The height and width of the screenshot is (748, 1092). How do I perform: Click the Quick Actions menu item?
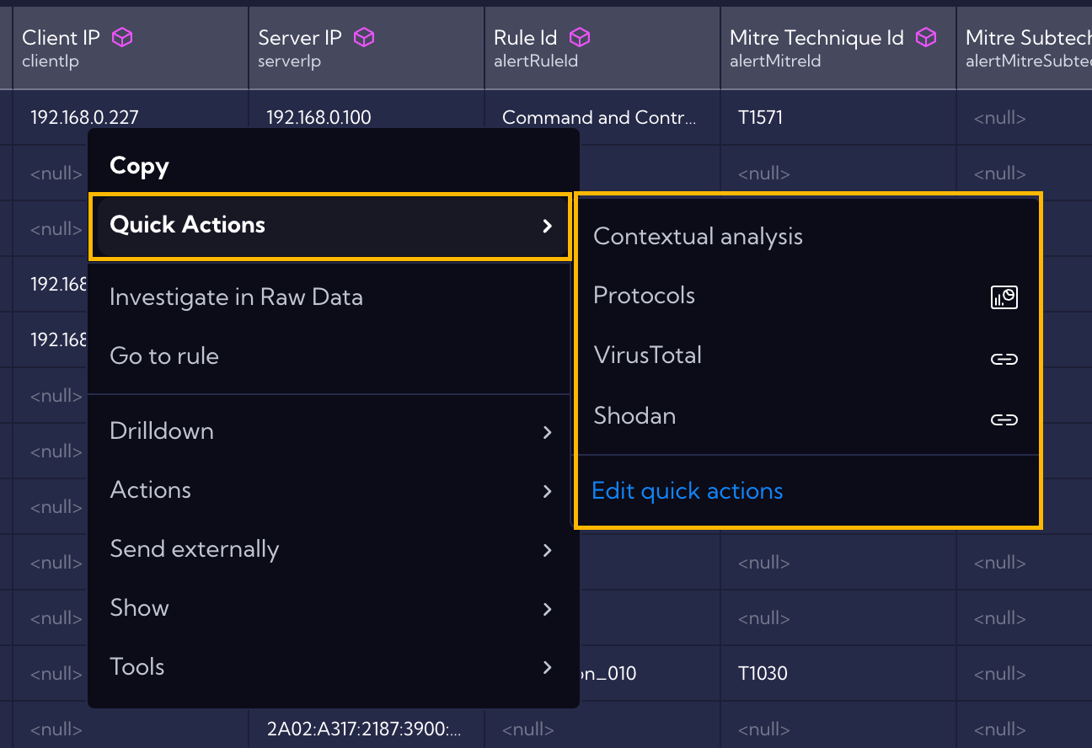[330, 225]
